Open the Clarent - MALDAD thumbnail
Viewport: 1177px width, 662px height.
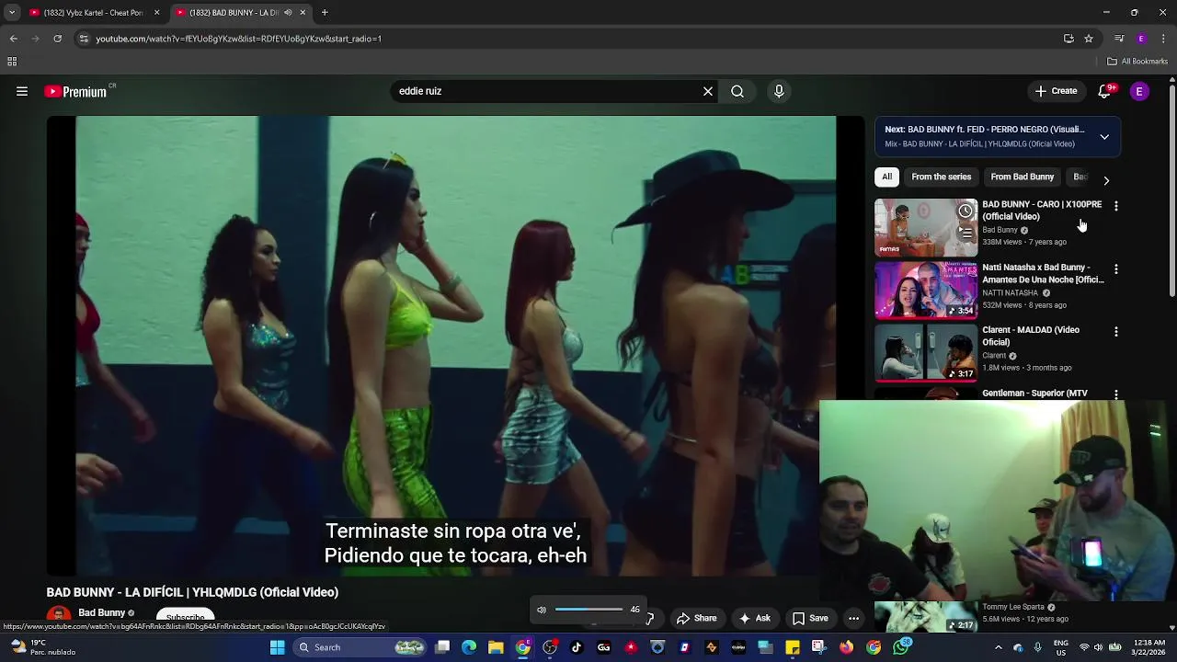click(x=926, y=353)
